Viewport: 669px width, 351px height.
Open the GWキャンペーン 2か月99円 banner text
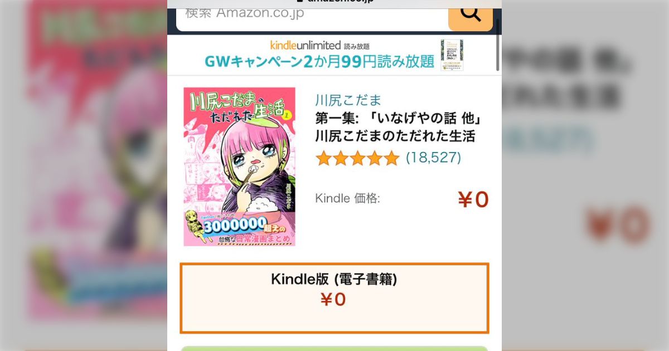pos(319,61)
